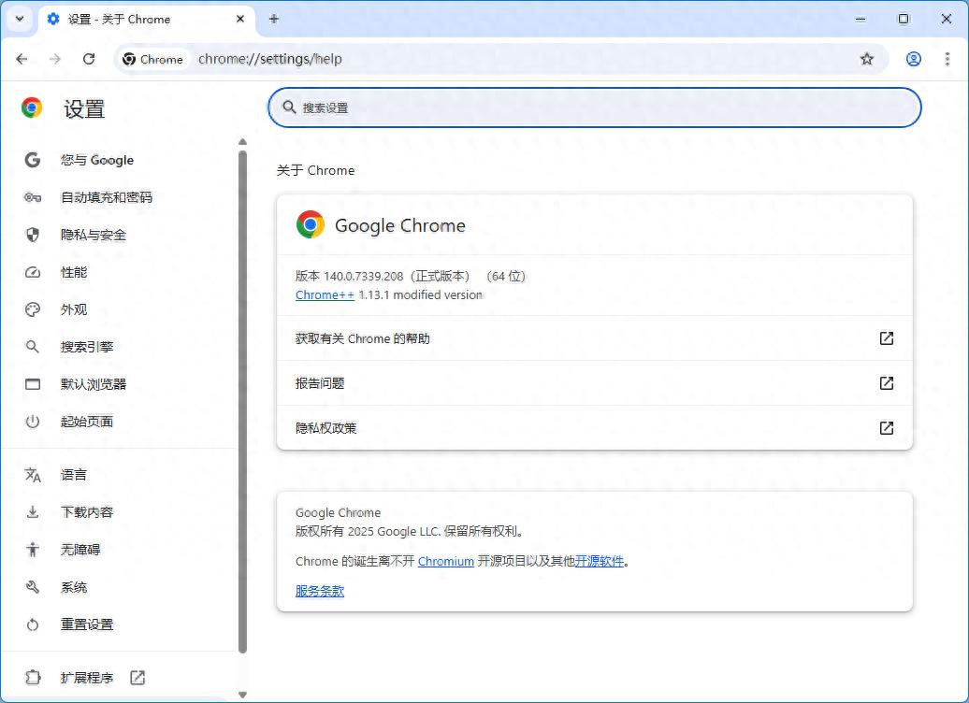Screen dimensions: 969x703
Task: Select 语言 in the sidebar
Action: [x=74, y=475]
